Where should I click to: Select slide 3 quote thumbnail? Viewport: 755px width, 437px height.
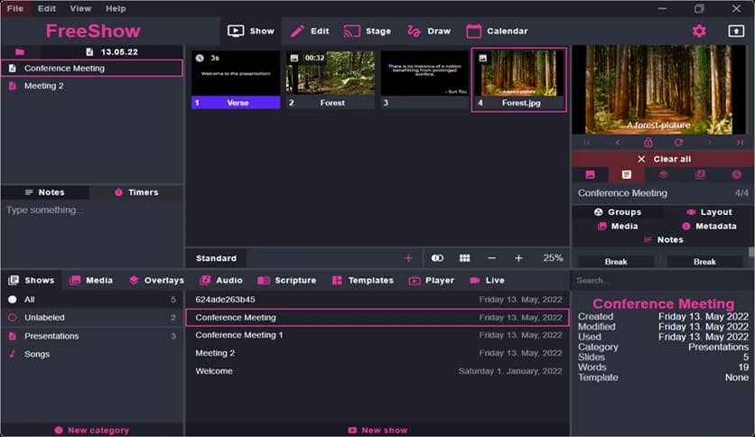pyautogui.click(x=424, y=79)
